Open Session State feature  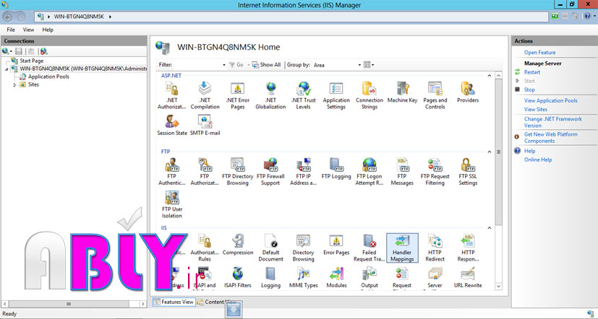coord(172,126)
